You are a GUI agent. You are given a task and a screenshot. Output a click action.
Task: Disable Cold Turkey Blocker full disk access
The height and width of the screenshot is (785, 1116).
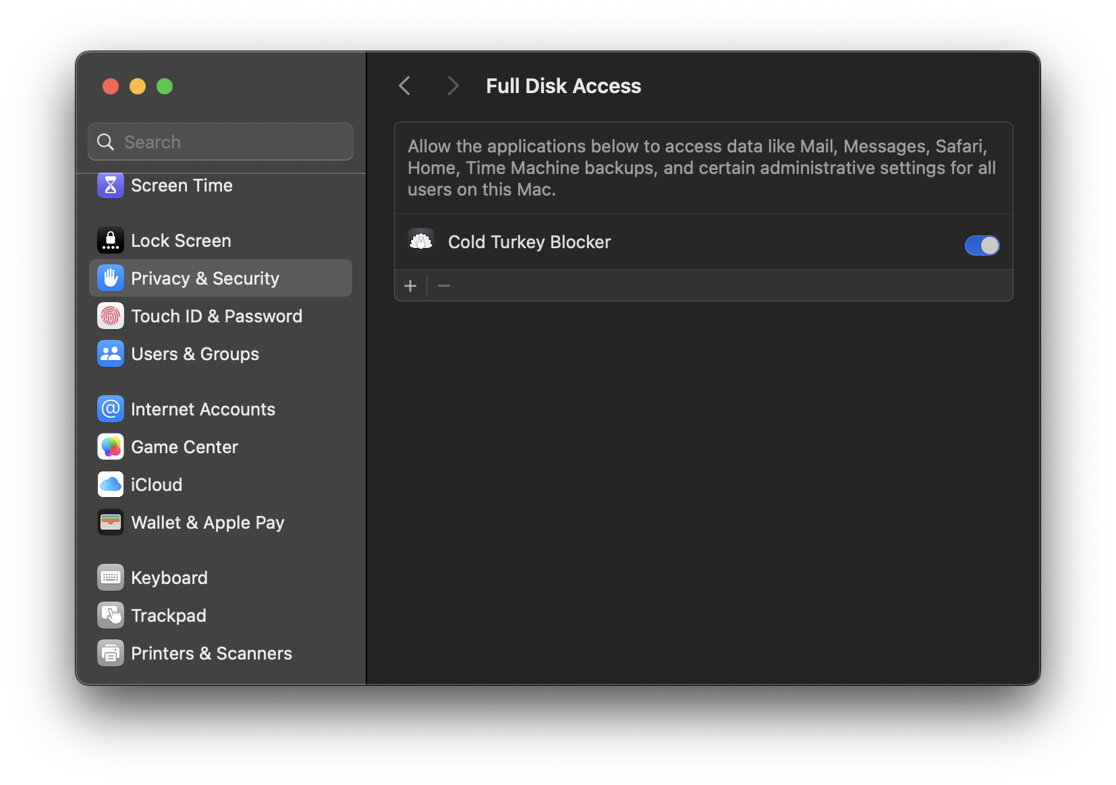[x=982, y=245]
